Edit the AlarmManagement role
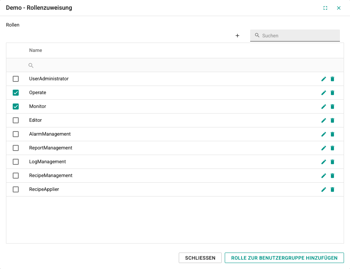This screenshot has width=350, height=269. coord(323,134)
